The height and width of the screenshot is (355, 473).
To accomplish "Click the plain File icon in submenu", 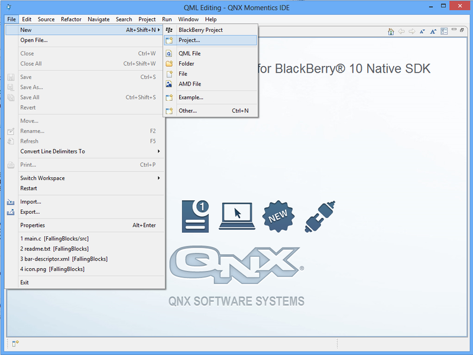I will click(x=169, y=74).
